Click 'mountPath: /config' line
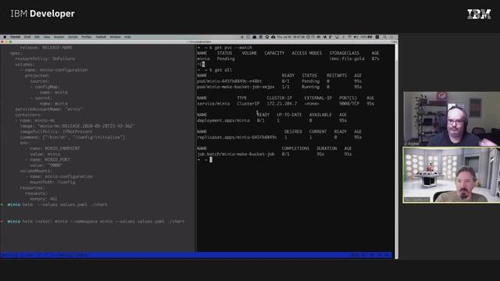Viewport: 500px width, 281px height. click(x=52, y=182)
